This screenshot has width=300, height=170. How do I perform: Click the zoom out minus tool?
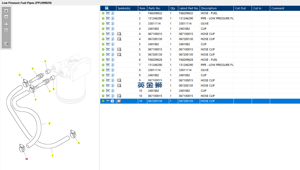pyautogui.click(x=6, y=17)
